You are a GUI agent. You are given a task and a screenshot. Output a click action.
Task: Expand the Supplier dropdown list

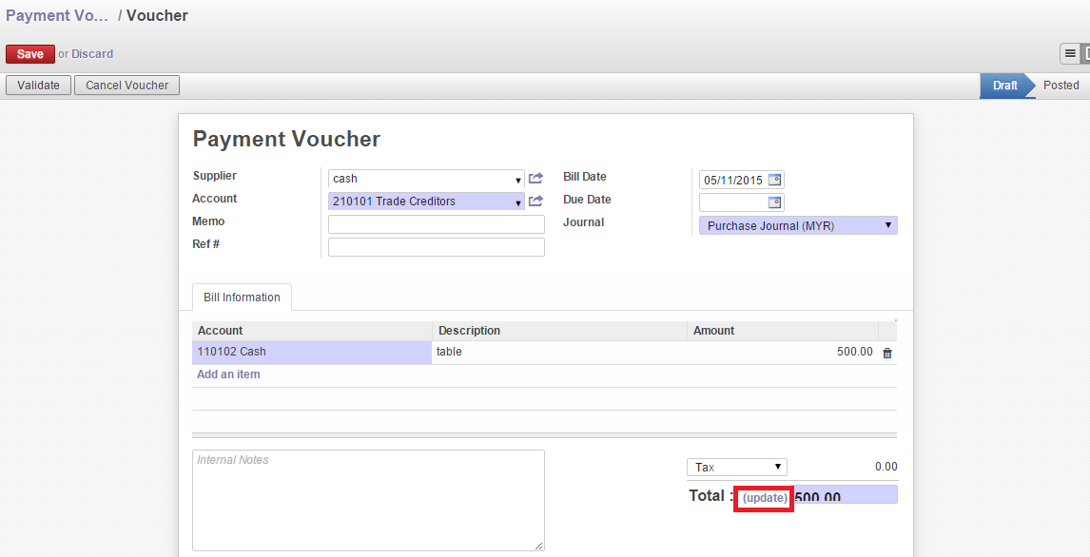[x=517, y=178]
